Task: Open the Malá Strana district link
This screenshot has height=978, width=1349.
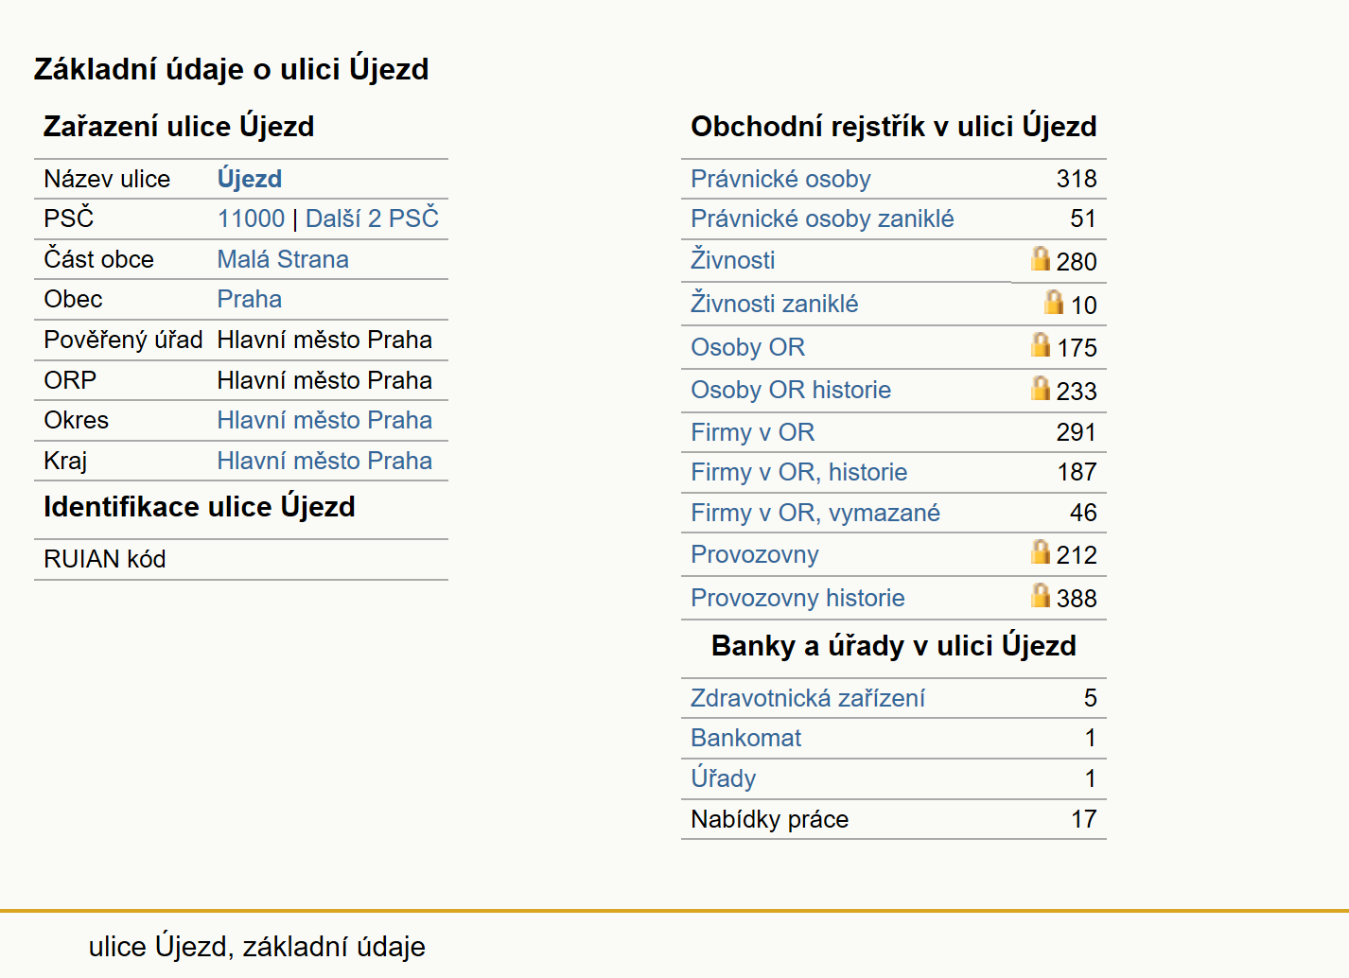Action: [283, 259]
